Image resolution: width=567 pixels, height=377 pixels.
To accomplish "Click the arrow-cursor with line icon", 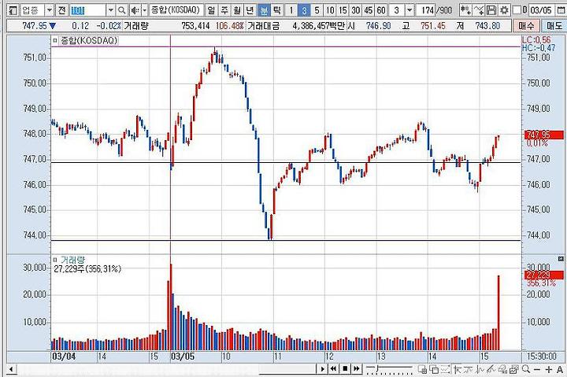I will coord(458,369).
